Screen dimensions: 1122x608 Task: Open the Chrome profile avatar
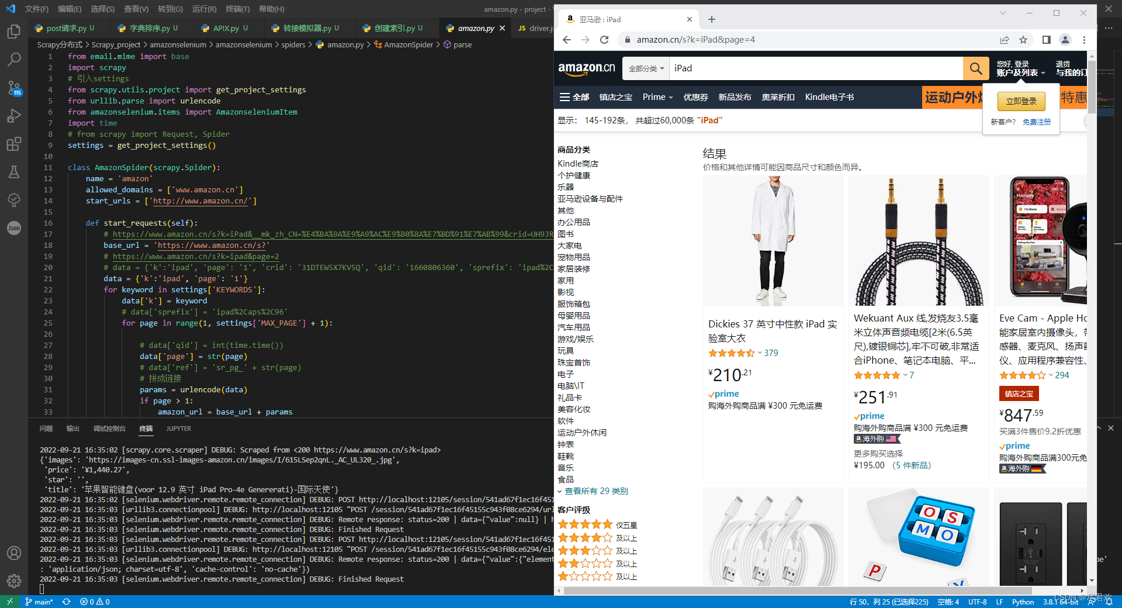(x=1065, y=40)
